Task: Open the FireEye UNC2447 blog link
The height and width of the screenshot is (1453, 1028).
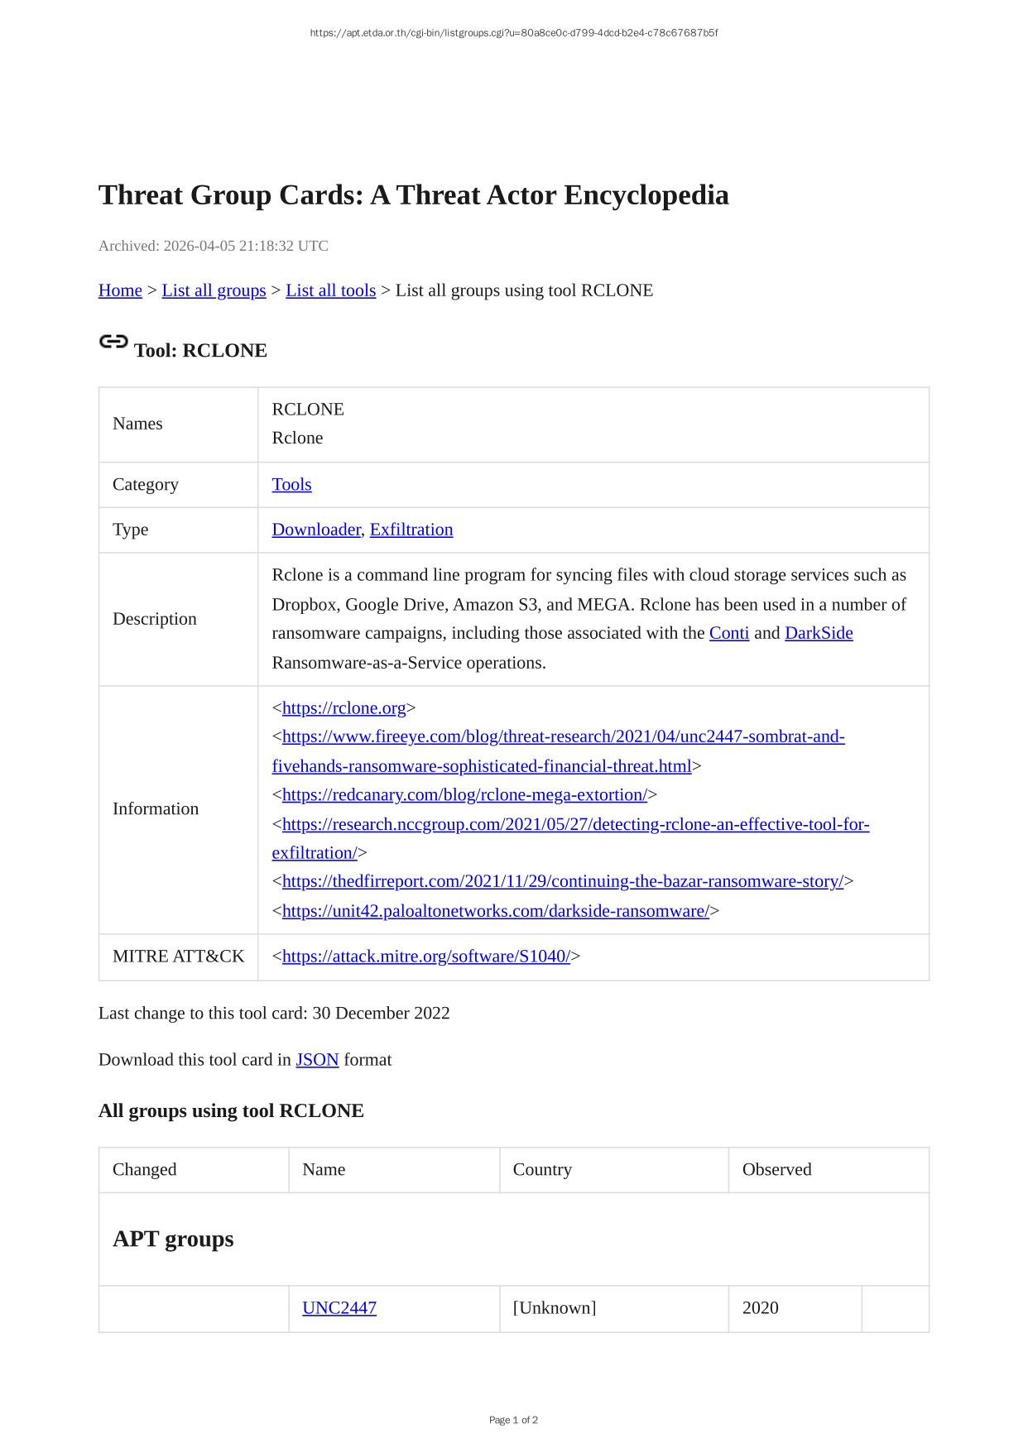Action: tap(563, 736)
